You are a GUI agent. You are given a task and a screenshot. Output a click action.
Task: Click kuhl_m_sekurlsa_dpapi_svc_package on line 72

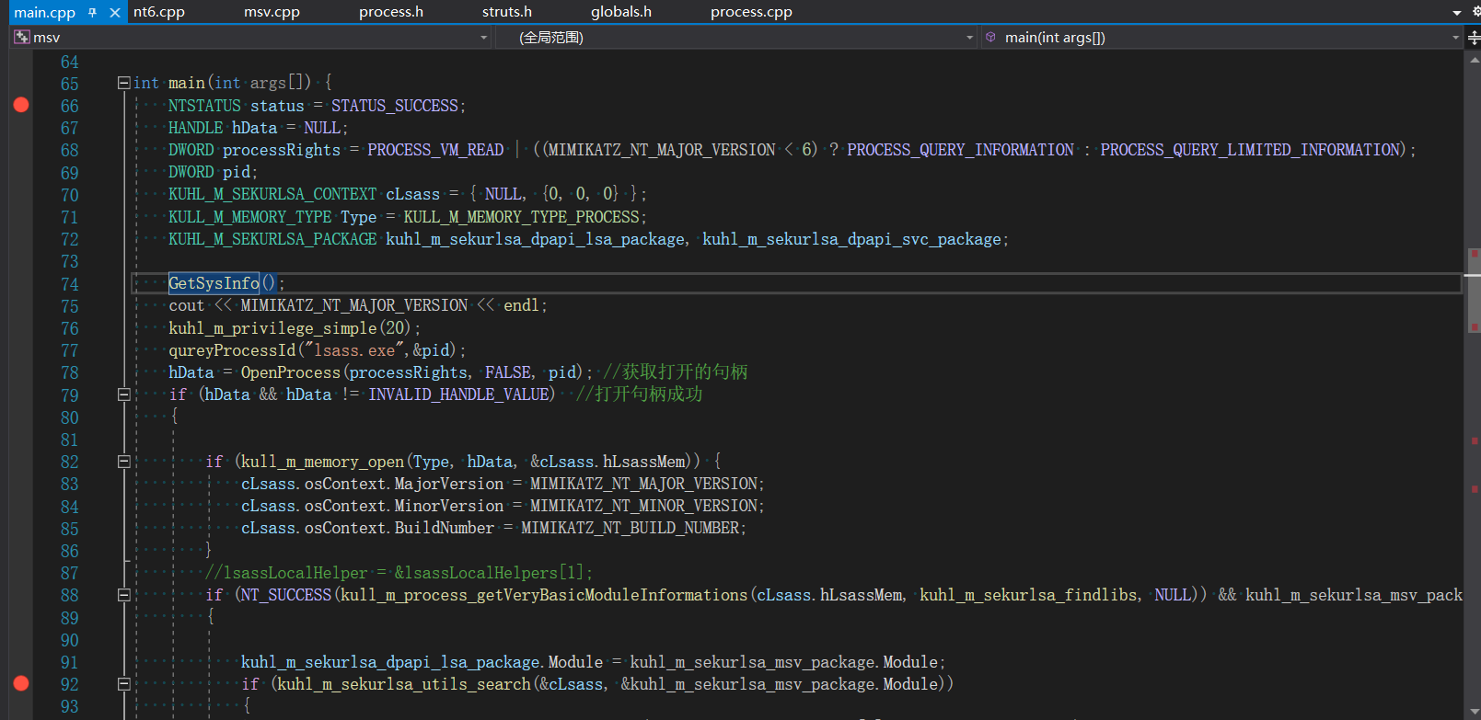coord(851,239)
